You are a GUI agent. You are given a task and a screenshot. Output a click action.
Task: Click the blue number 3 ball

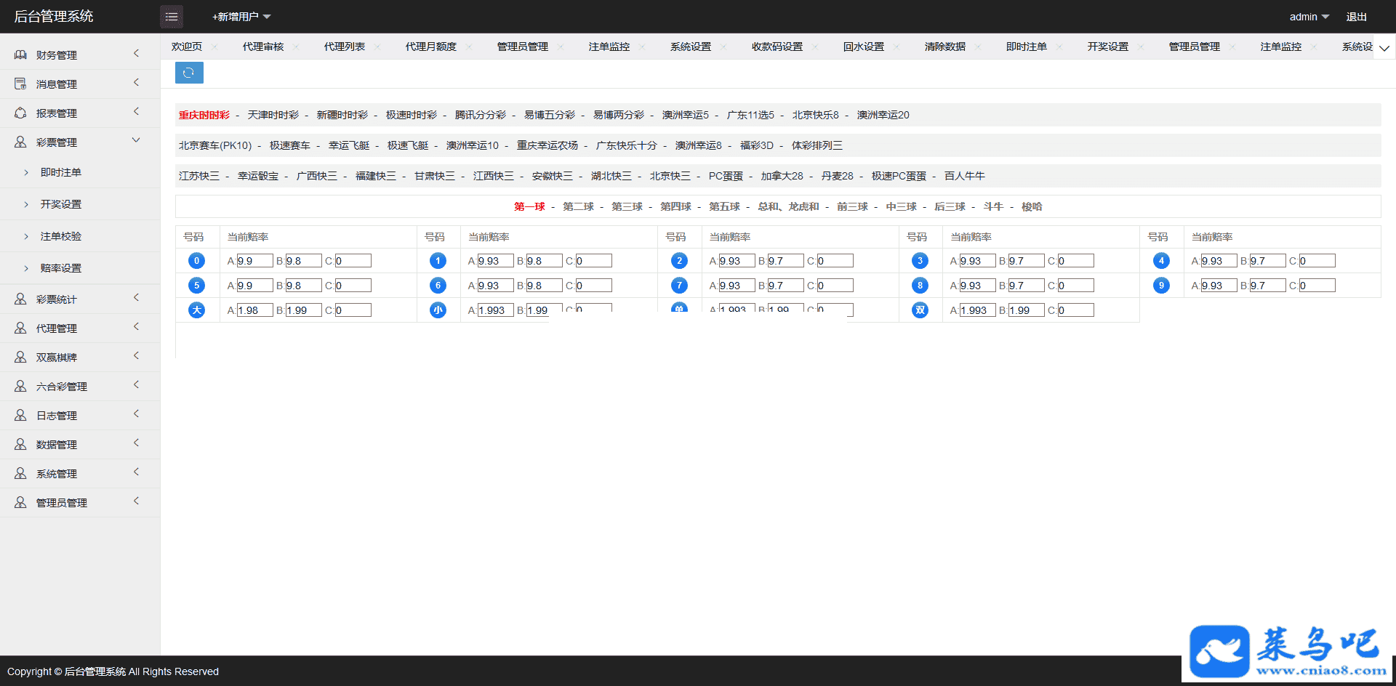click(920, 261)
